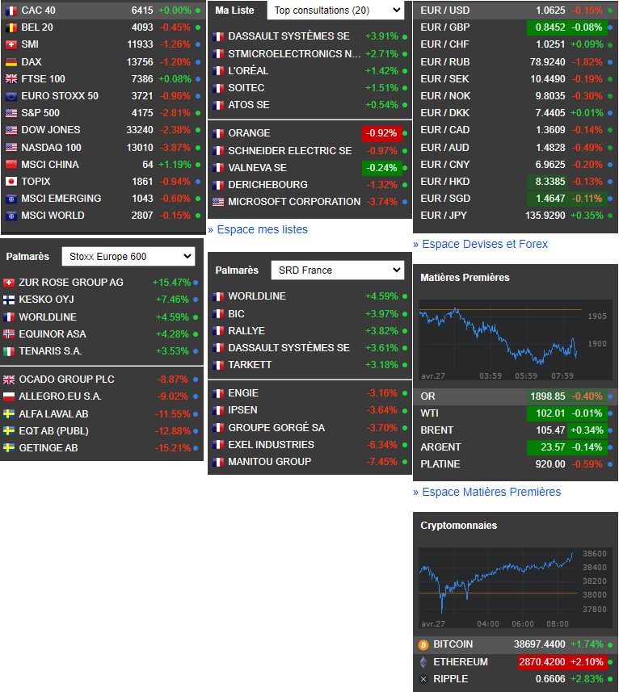The height and width of the screenshot is (692, 619).
Task: Click the French flag next to CAC 40
Action: click(x=11, y=10)
